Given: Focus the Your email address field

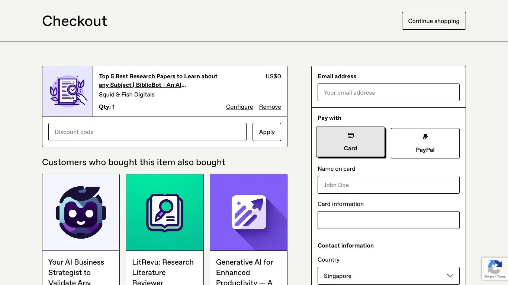Looking at the screenshot, I should 389,92.
